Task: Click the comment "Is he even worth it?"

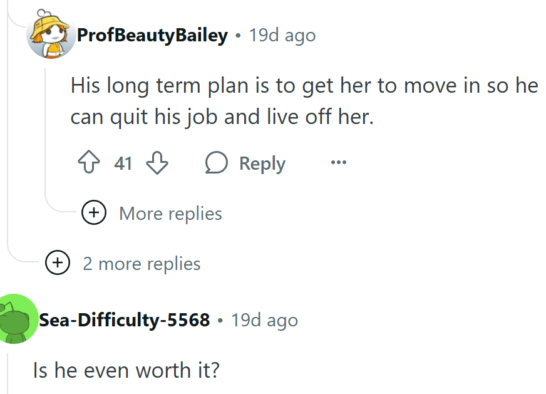Action: [x=126, y=370]
